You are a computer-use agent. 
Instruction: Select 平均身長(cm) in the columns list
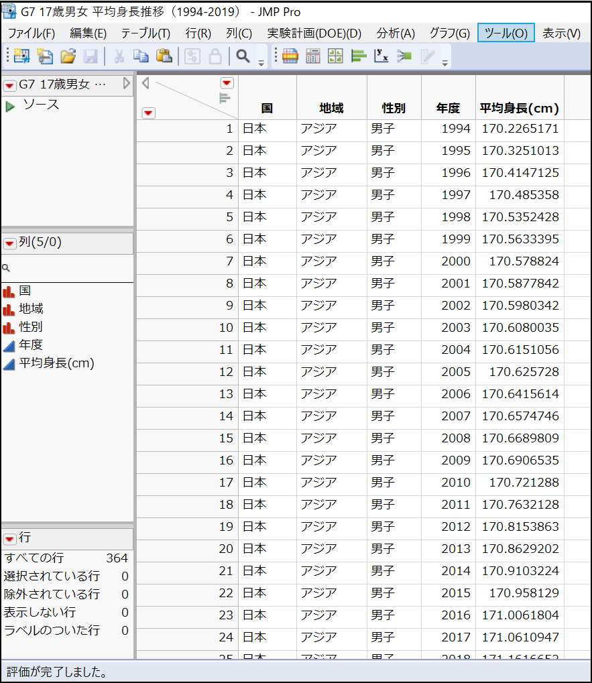(x=56, y=363)
